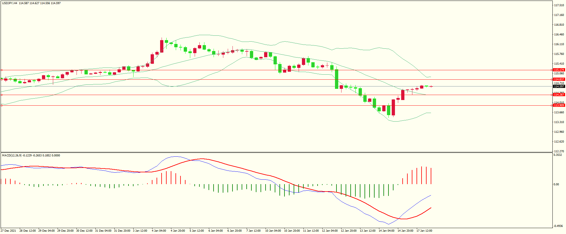Click the USDJPY,H4 chart title text
Screen dimensions: 566x234
click(x=9, y=3)
